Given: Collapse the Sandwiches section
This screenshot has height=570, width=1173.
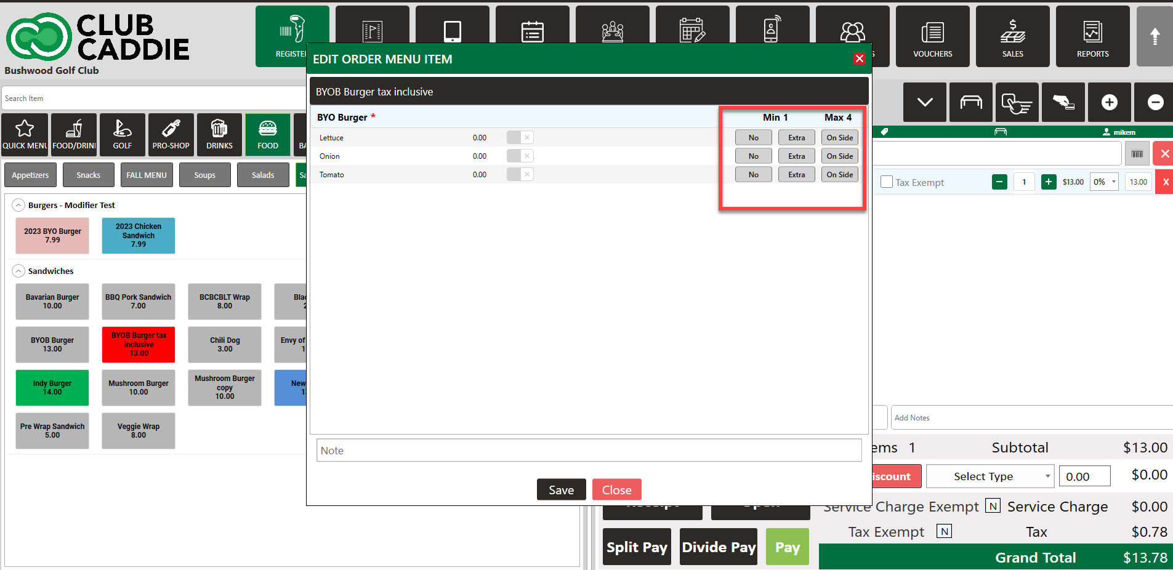Looking at the screenshot, I should pyautogui.click(x=19, y=271).
